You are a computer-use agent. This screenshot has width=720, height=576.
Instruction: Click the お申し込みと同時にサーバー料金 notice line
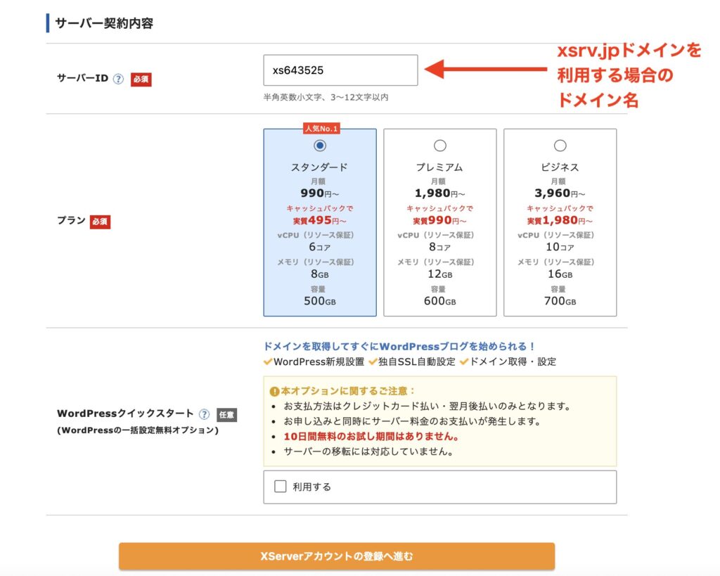pos(412,421)
